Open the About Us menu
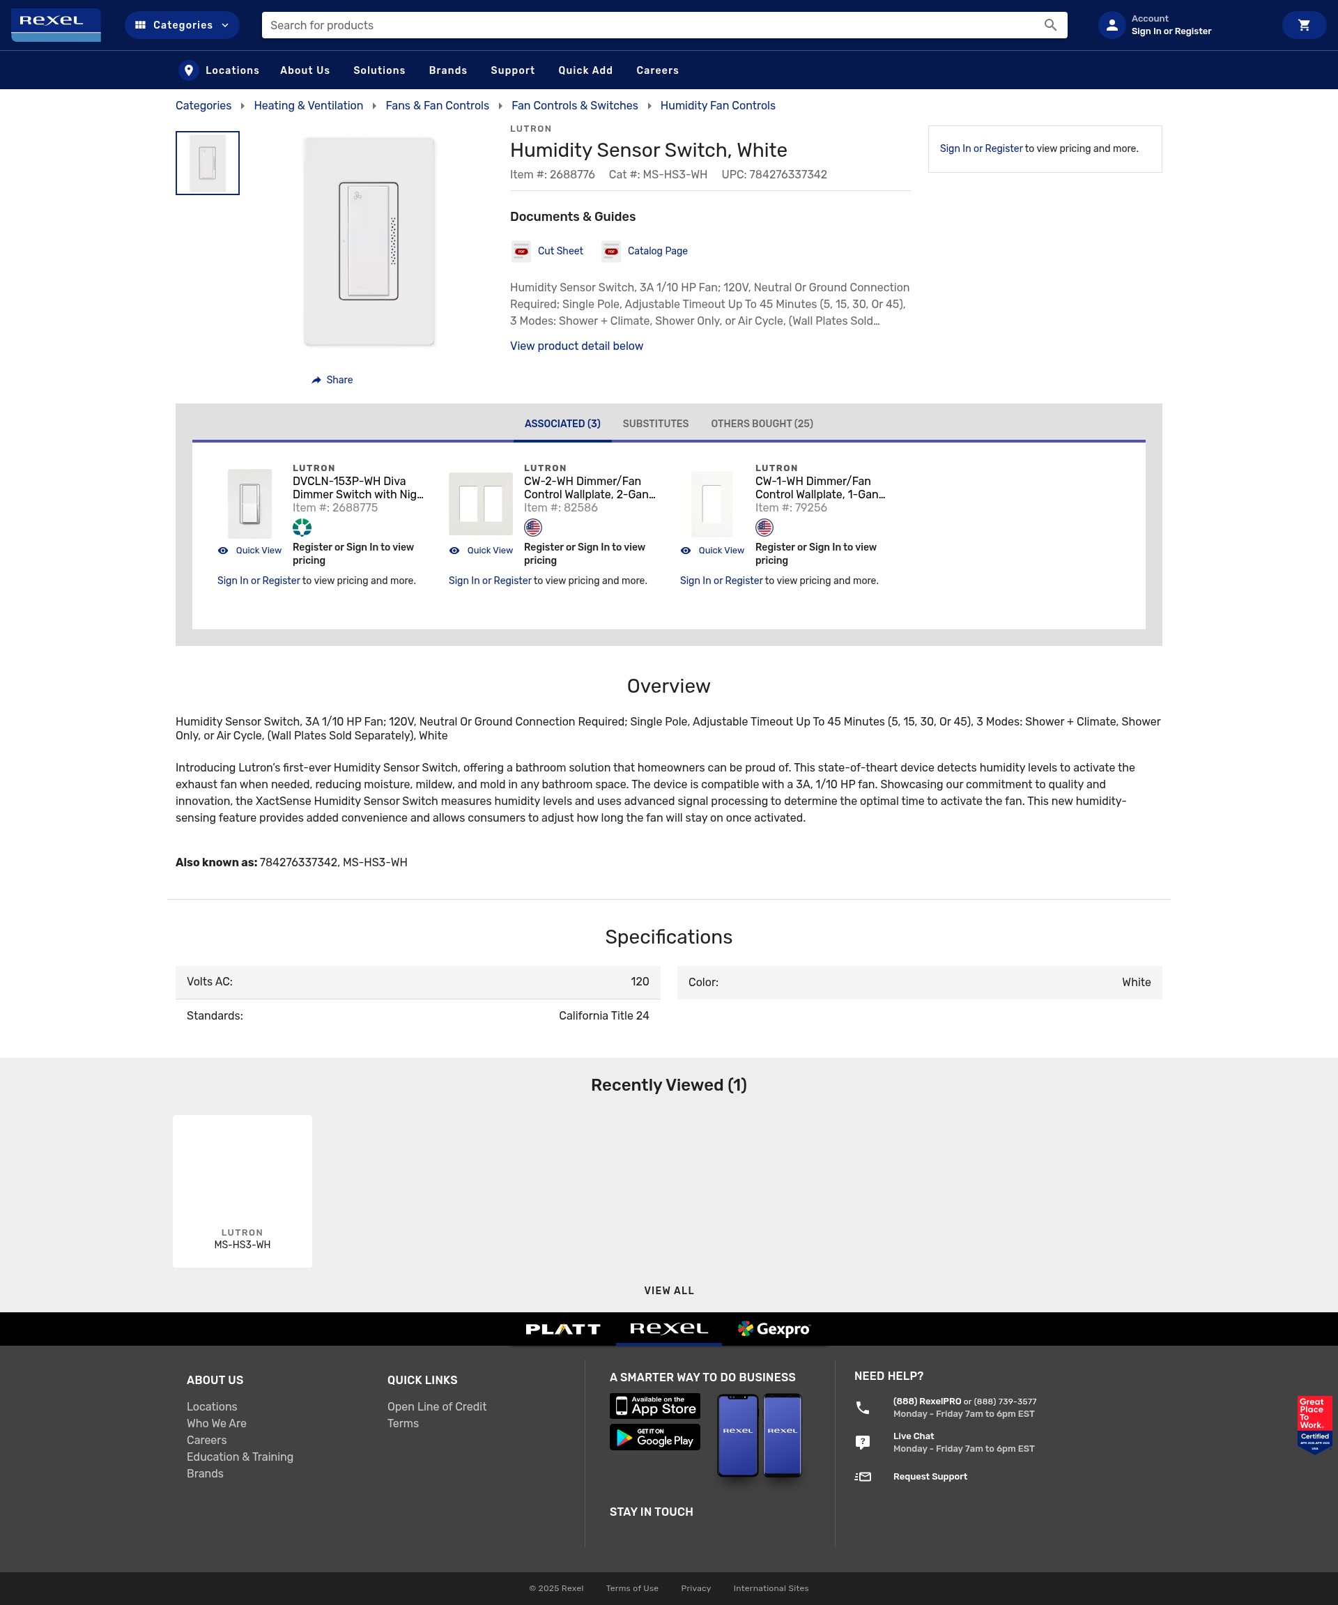1338x1605 pixels. (305, 70)
